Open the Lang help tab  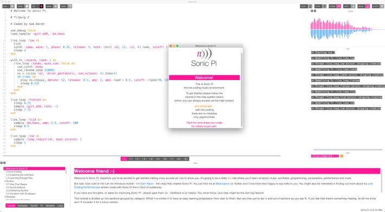tap(60, 206)
